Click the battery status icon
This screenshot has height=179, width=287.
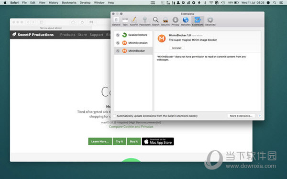(x=236, y=2)
